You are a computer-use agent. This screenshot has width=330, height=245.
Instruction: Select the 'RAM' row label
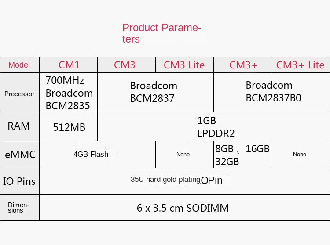(x=19, y=126)
